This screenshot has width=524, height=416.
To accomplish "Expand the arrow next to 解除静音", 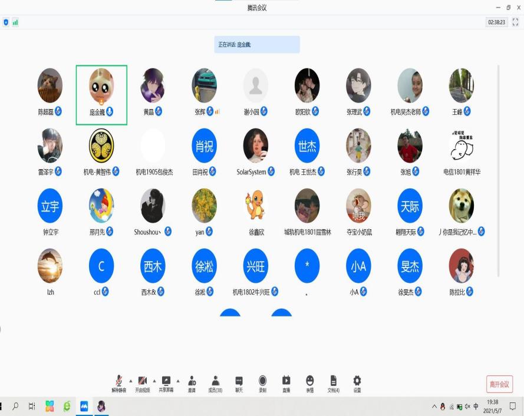I will pos(130,381).
